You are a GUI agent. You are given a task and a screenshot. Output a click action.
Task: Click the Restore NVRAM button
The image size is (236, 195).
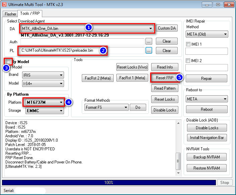pyautogui.click(x=206, y=168)
